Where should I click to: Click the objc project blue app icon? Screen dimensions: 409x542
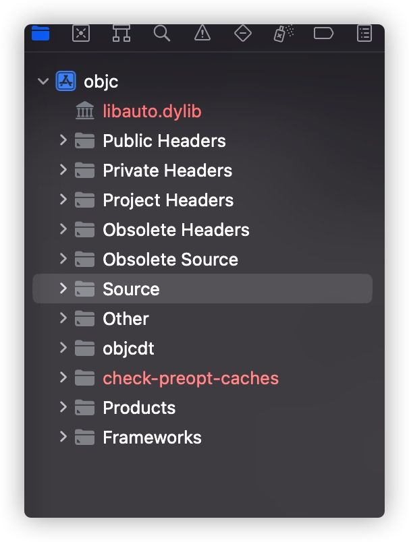point(65,81)
